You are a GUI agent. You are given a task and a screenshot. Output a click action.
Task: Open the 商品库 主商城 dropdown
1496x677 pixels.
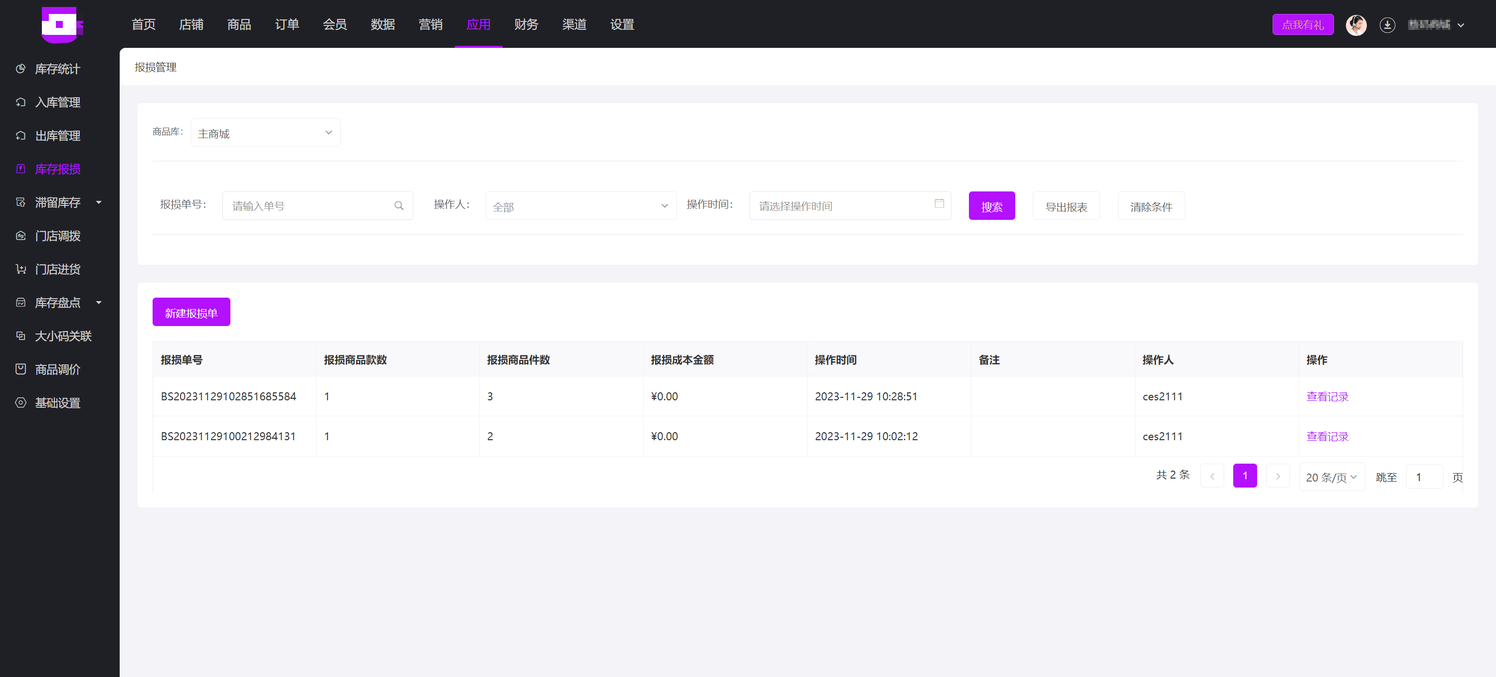[265, 133]
